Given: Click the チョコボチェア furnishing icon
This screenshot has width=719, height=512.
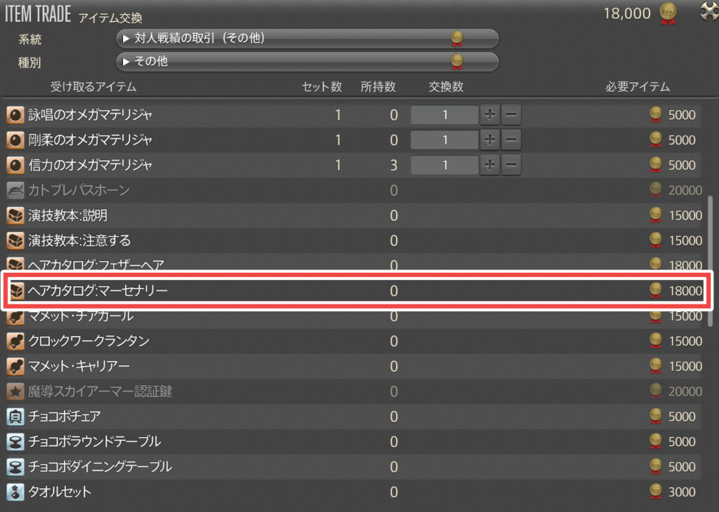Looking at the screenshot, I should [15, 417].
